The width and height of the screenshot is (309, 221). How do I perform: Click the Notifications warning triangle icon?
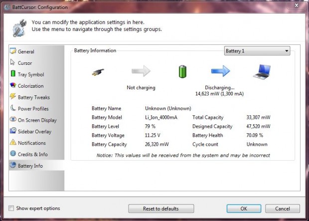pos(13,142)
